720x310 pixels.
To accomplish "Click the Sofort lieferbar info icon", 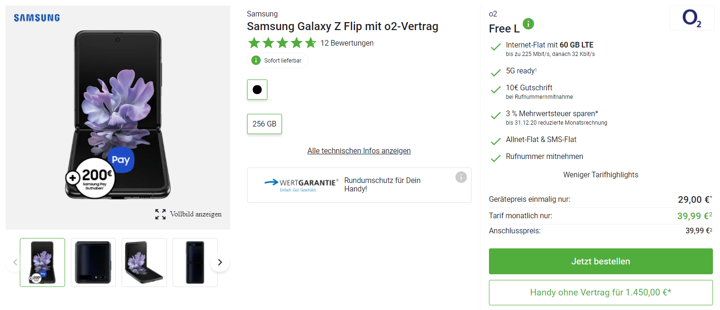I will (x=256, y=61).
